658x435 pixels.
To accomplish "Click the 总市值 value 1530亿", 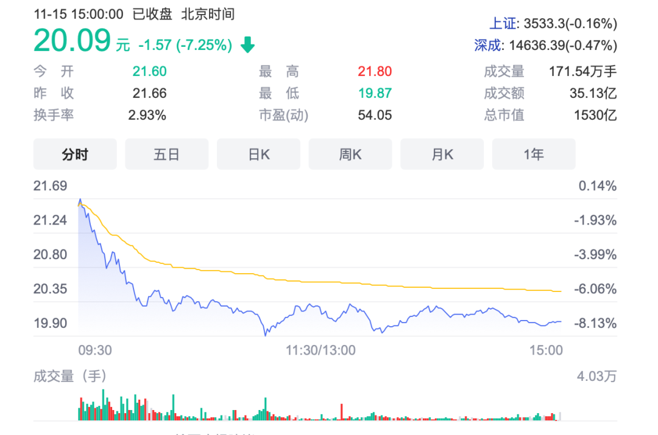I will 595,115.
